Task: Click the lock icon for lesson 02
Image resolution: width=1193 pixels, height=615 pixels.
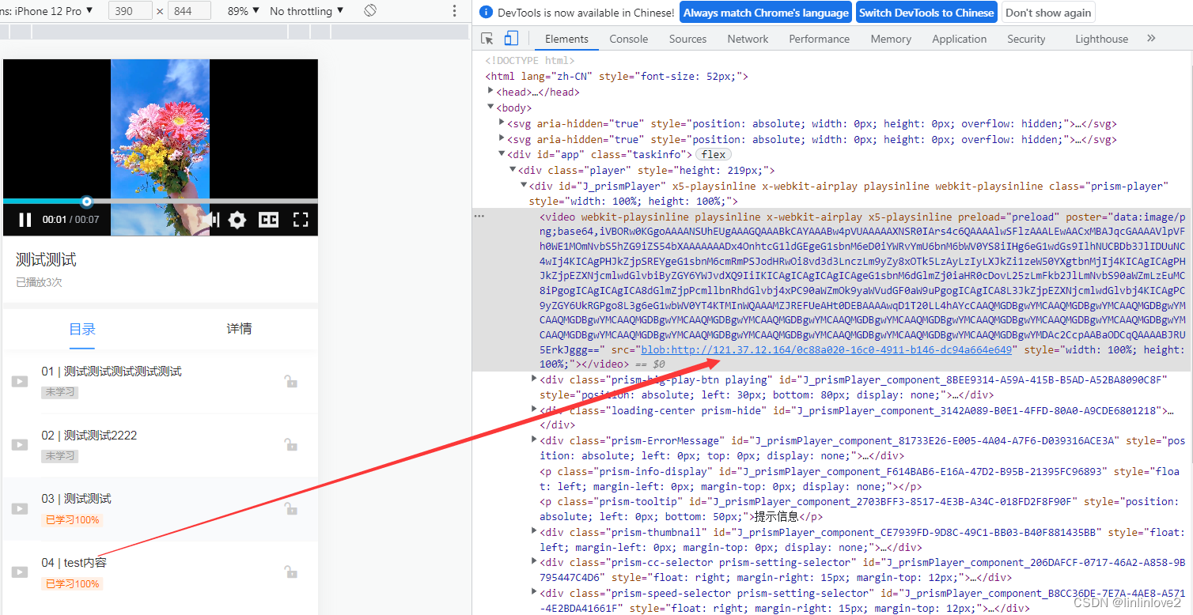Action: [x=291, y=445]
